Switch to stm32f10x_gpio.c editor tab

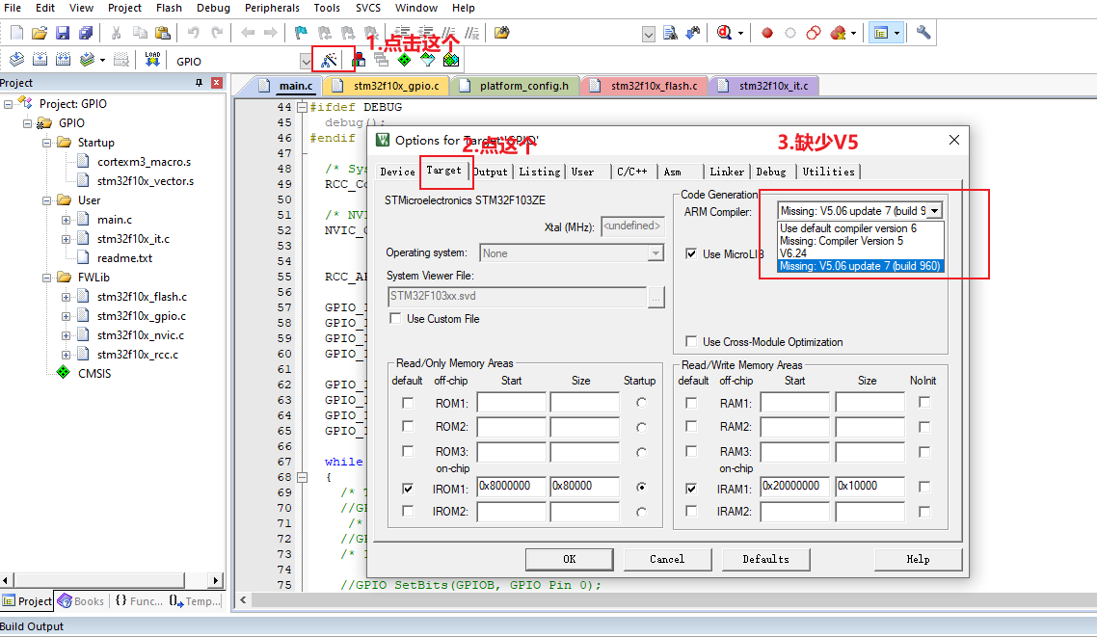tap(395, 86)
